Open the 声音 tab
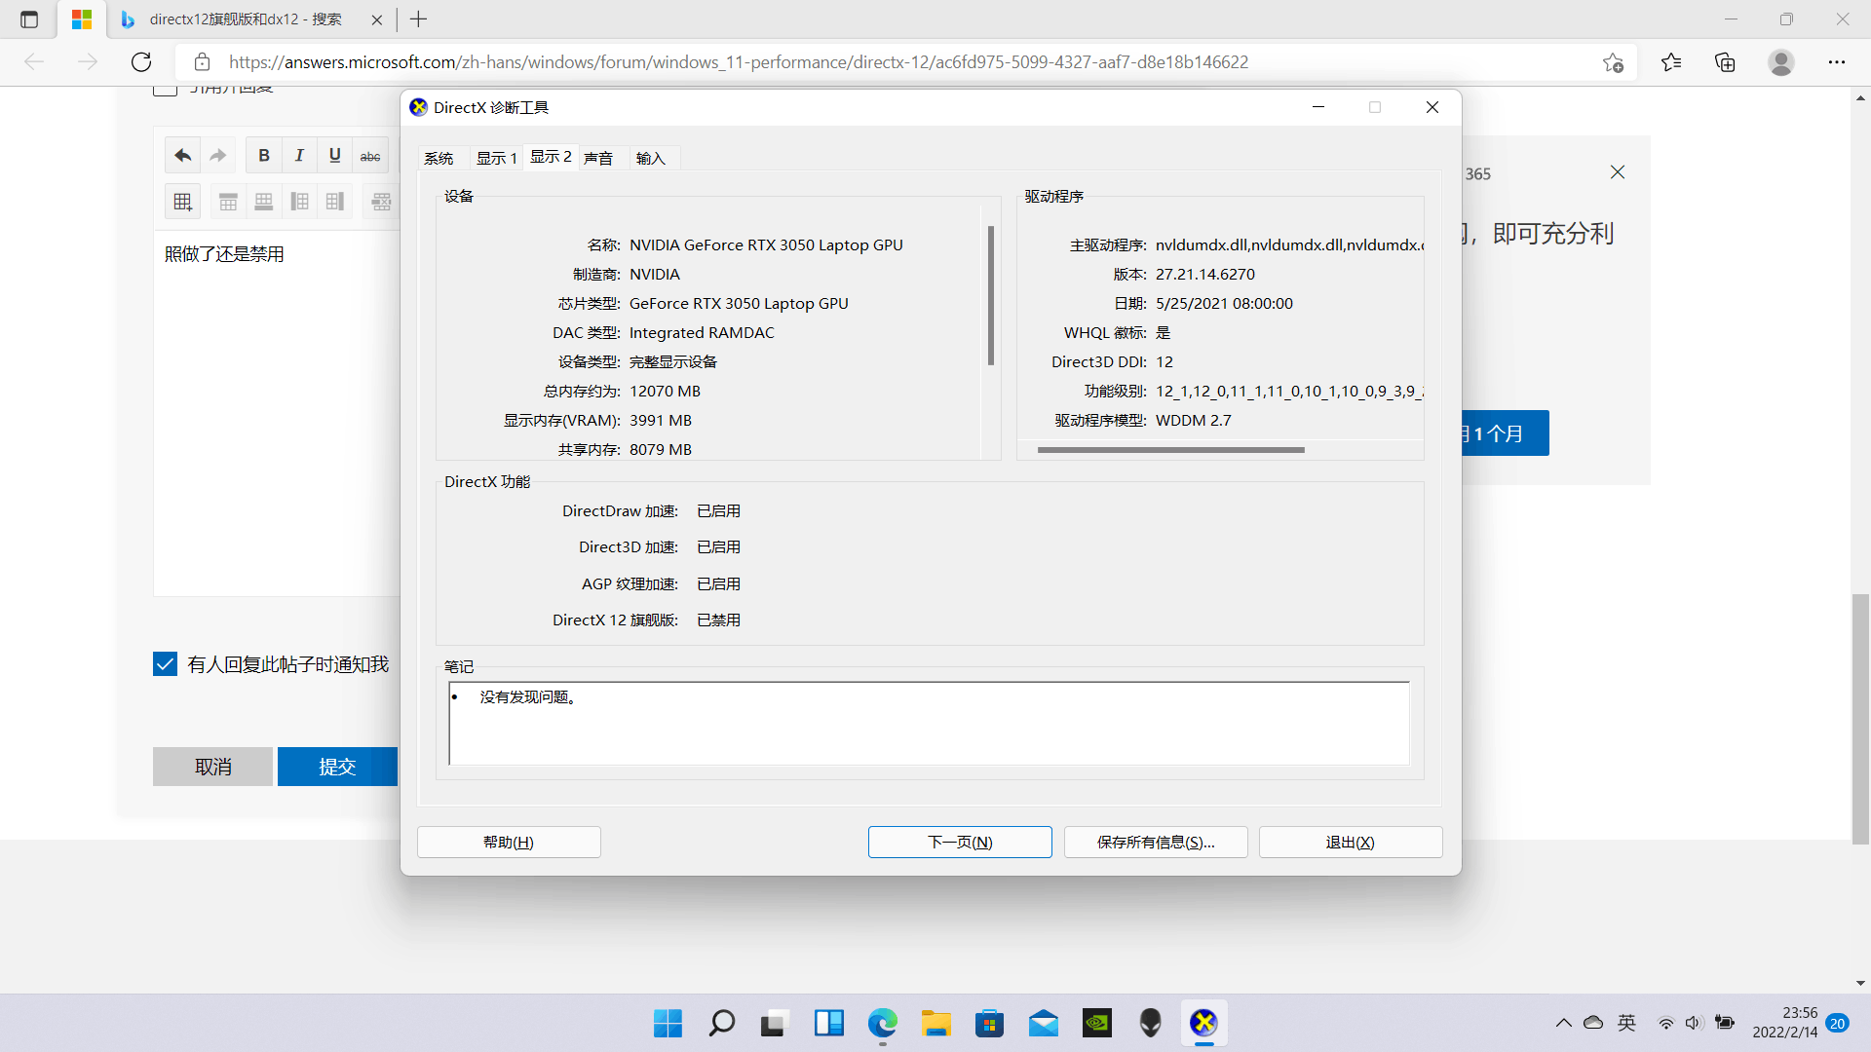 [x=598, y=158]
